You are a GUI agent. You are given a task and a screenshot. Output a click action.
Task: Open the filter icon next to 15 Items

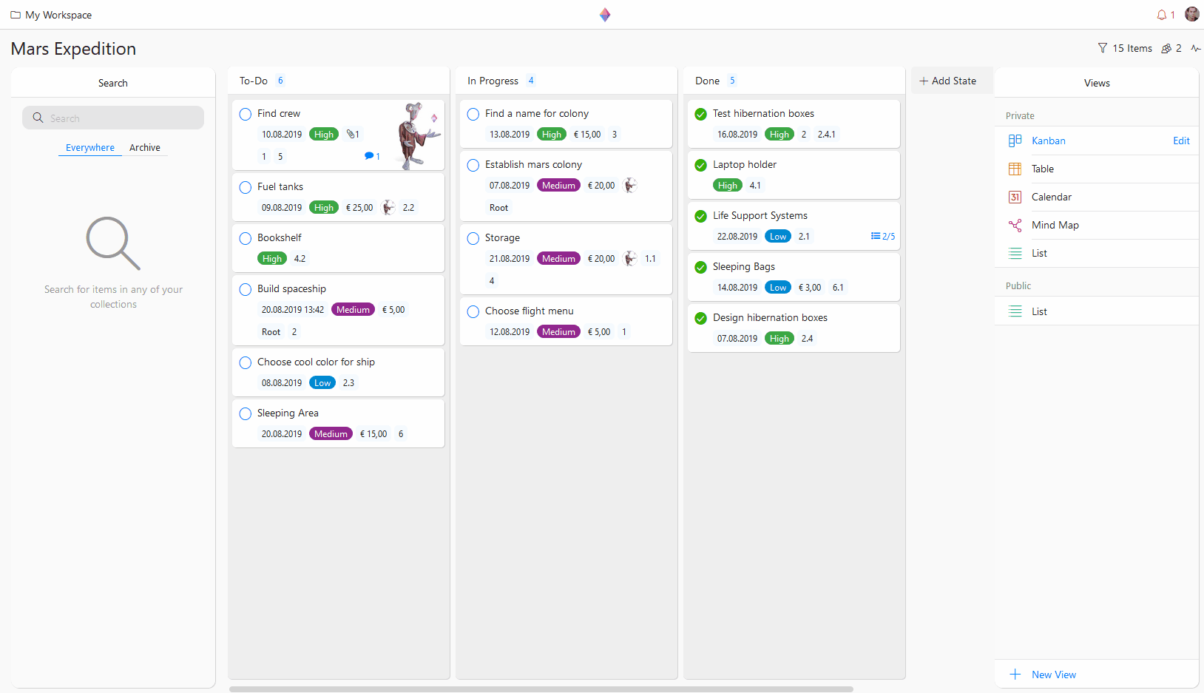[x=1102, y=47]
